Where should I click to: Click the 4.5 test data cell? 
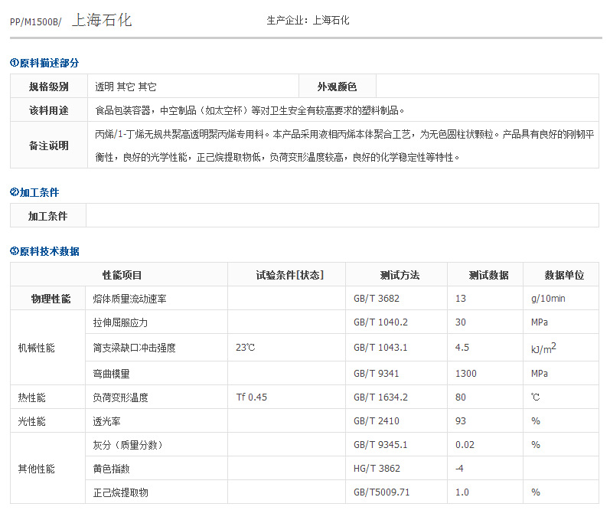pos(485,348)
